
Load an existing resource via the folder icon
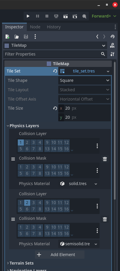point(17,37)
